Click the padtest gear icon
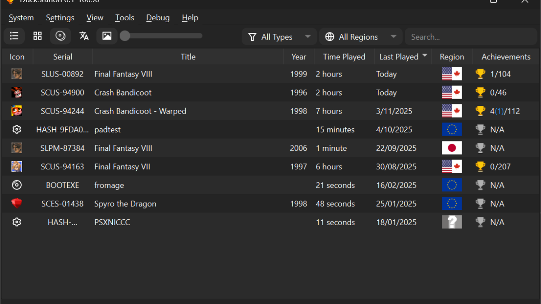Screen dimensions: 541x304 17,130
